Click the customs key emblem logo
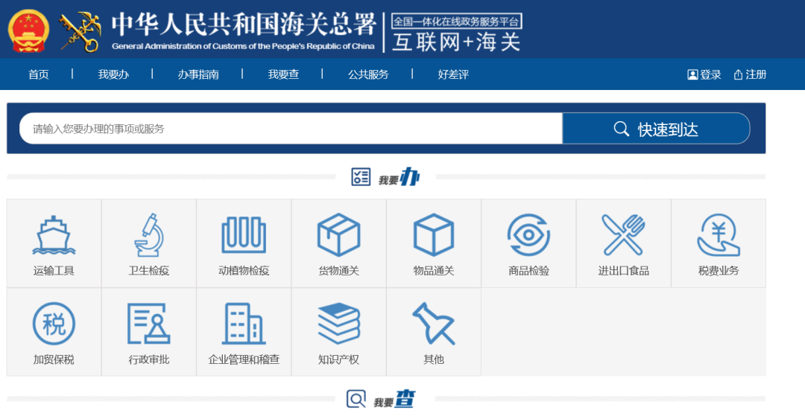Screen dimensions: 805x416 [80, 32]
